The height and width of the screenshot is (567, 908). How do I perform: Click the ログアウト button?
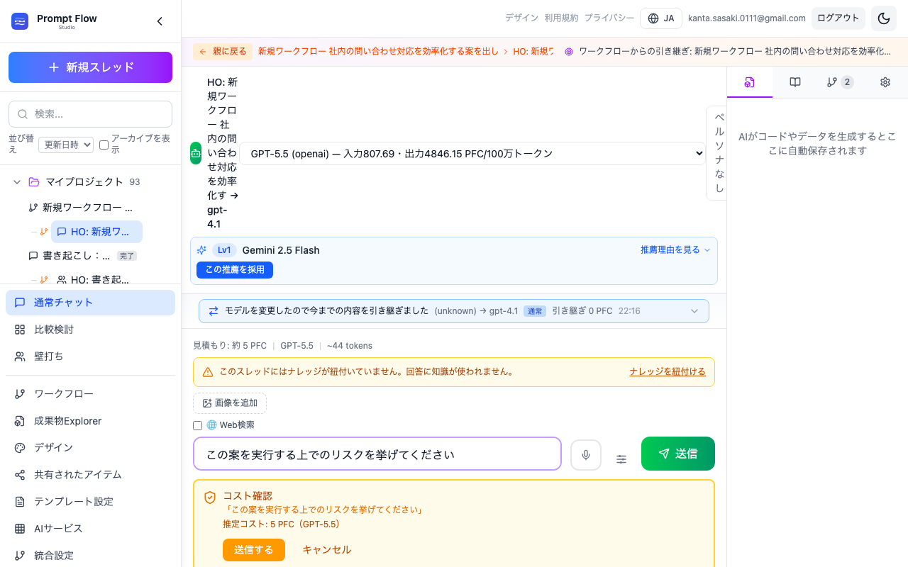838,18
